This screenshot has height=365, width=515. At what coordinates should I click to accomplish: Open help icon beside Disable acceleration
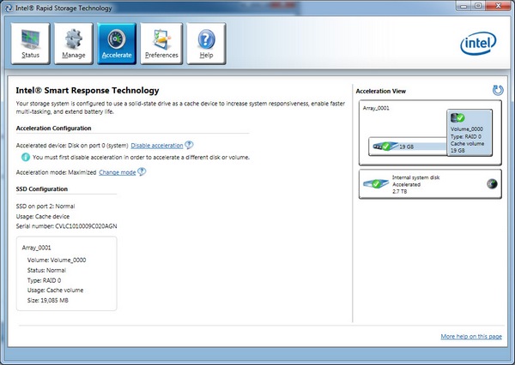[189, 145]
